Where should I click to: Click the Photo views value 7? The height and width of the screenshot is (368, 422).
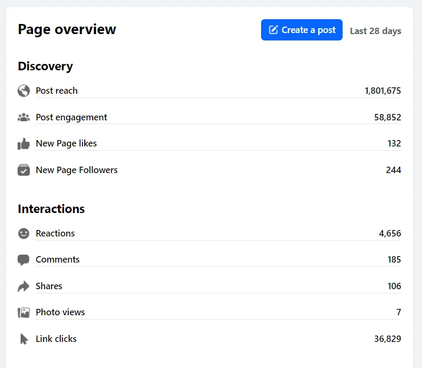[x=399, y=312]
